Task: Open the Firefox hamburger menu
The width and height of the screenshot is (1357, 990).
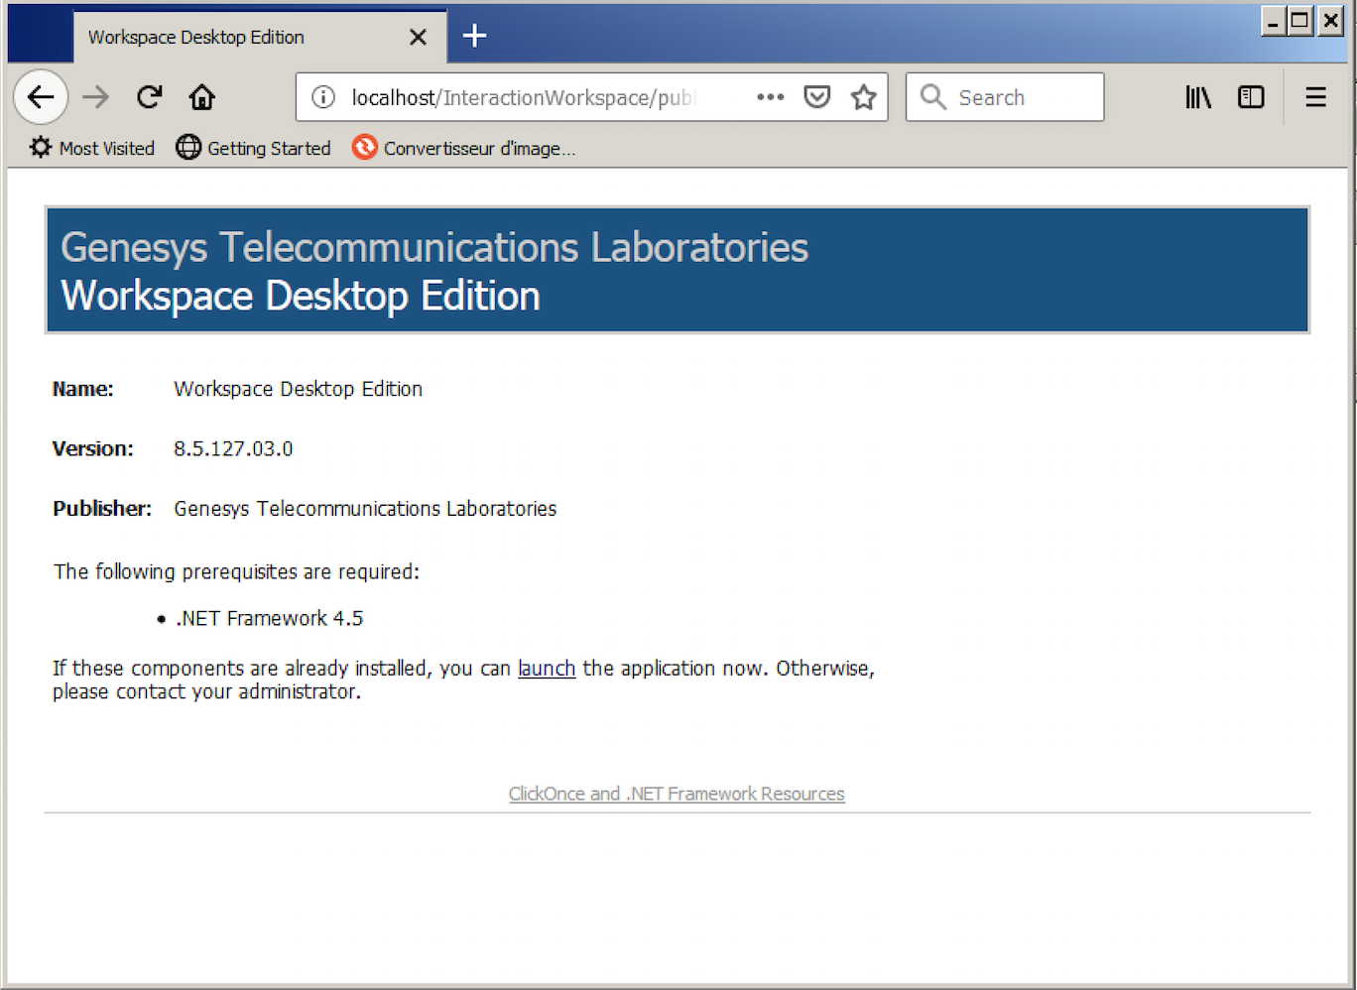Action: pyautogui.click(x=1315, y=96)
